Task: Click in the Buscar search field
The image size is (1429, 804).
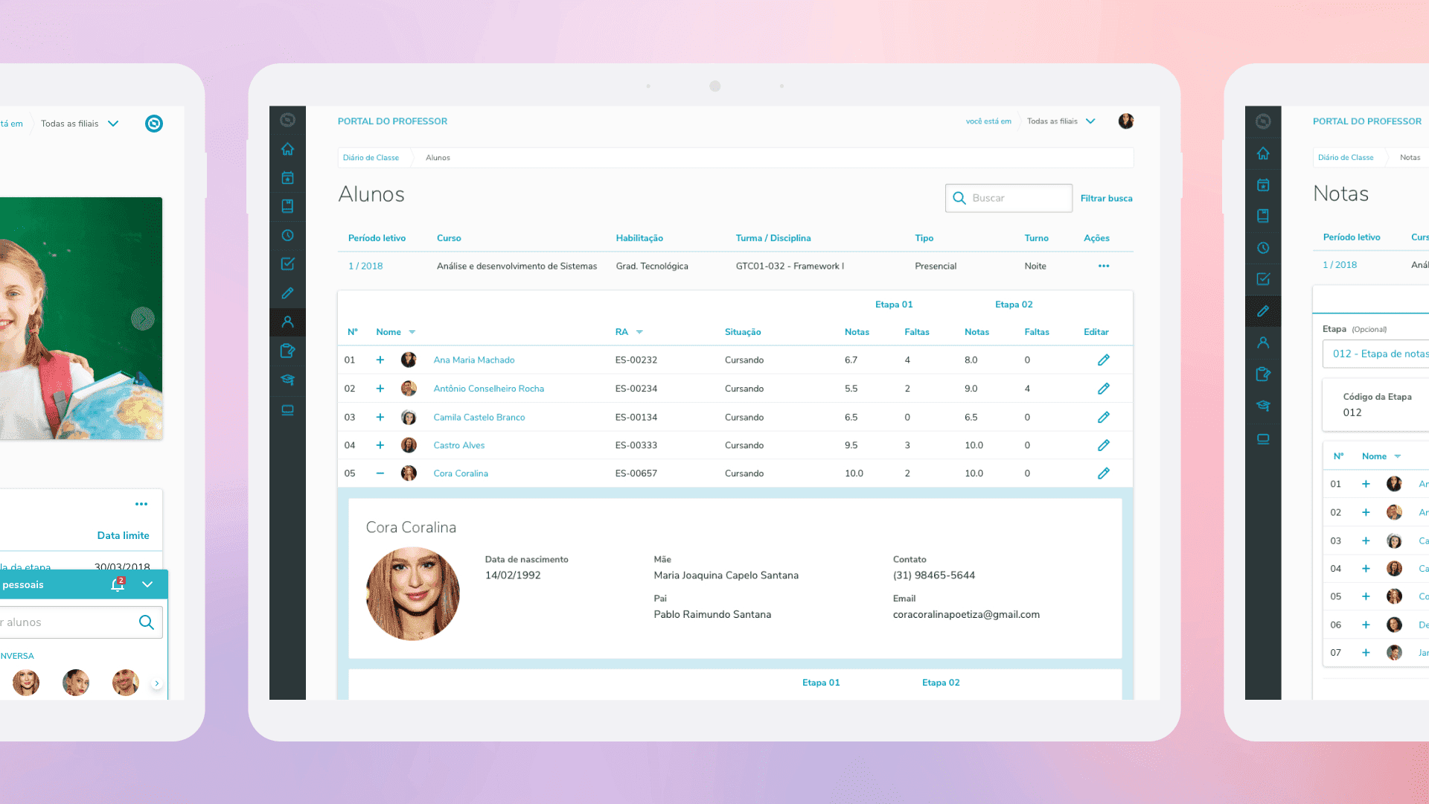Action: [x=1008, y=198]
